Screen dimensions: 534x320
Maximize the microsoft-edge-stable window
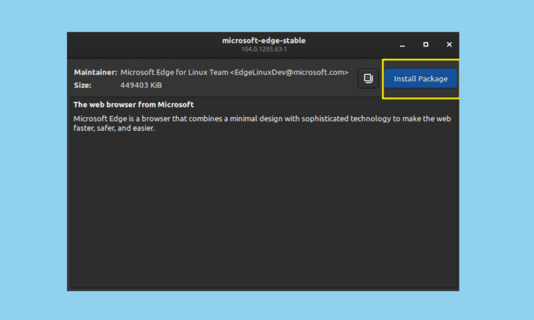tap(426, 45)
